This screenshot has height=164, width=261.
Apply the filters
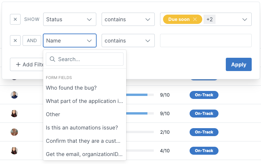[238, 64]
